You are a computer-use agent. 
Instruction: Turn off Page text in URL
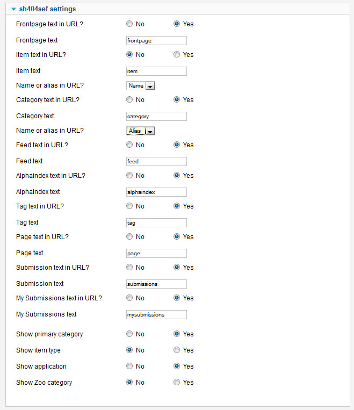pyautogui.click(x=129, y=237)
